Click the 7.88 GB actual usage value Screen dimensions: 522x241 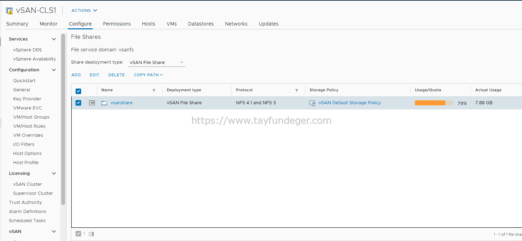click(484, 103)
